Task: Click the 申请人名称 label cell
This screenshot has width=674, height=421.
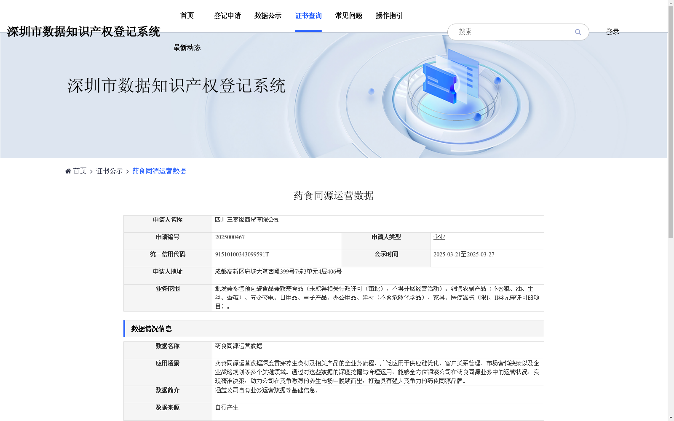Action: (168, 224)
